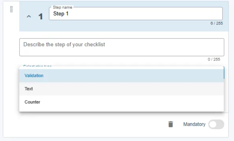
Task: Click the large step number 1
Action: pyautogui.click(x=41, y=16)
